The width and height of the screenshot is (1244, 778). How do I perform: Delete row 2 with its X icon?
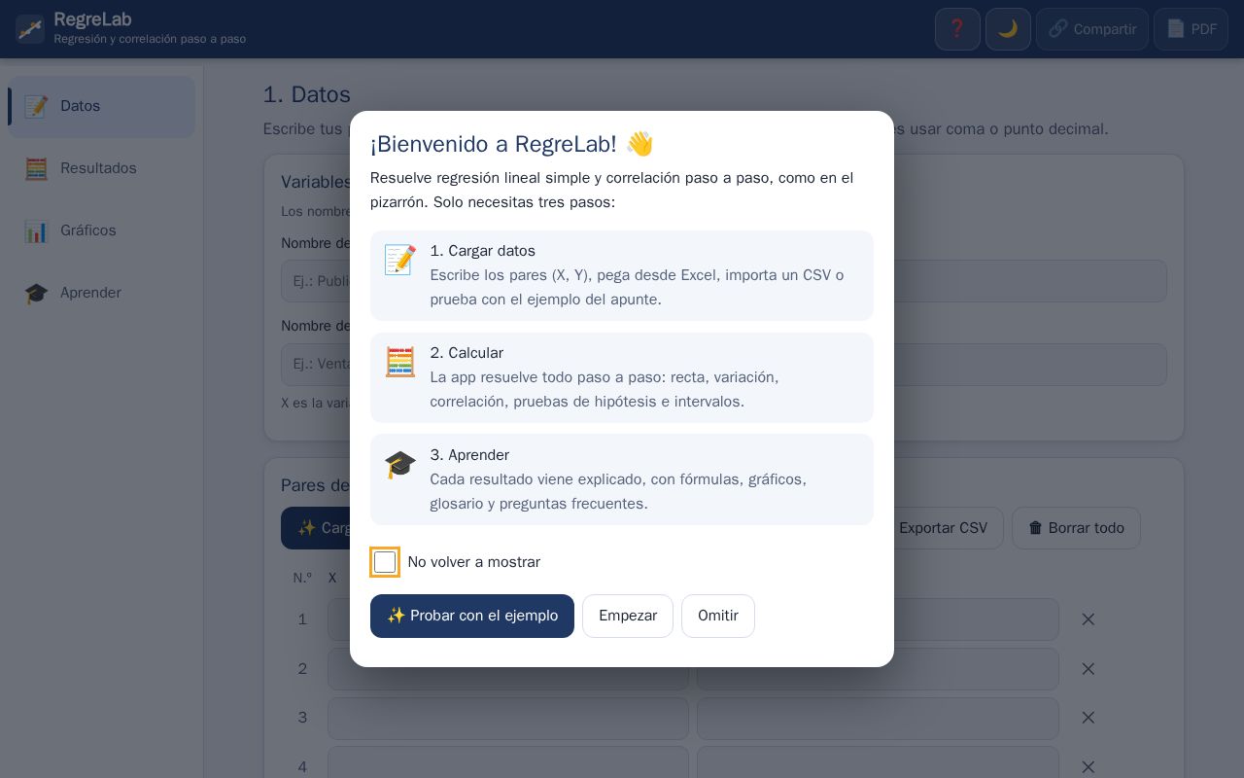(1088, 669)
